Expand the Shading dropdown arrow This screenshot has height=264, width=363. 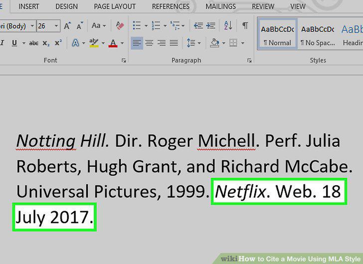pos(223,43)
